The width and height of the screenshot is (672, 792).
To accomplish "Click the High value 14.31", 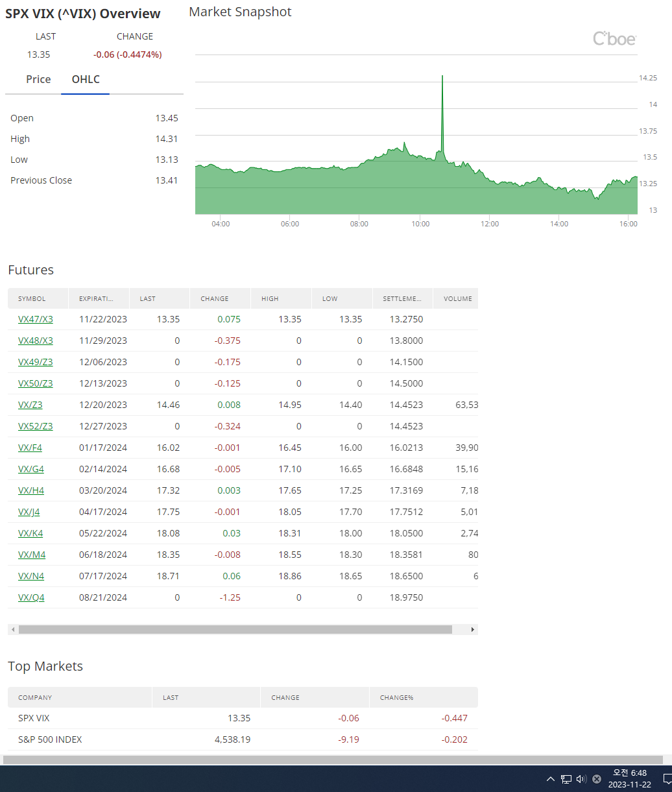I will (167, 139).
